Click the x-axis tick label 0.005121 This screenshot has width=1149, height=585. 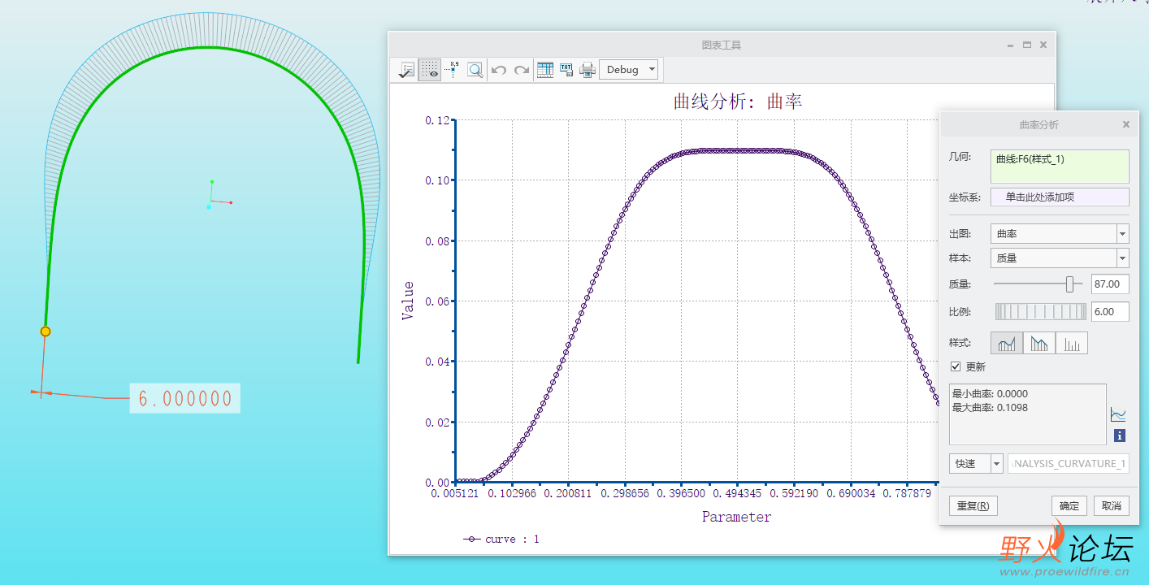[456, 493]
